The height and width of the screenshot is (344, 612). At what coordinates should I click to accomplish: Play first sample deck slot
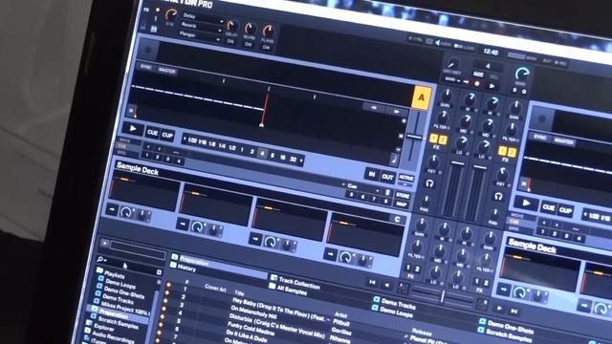coord(112,209)
